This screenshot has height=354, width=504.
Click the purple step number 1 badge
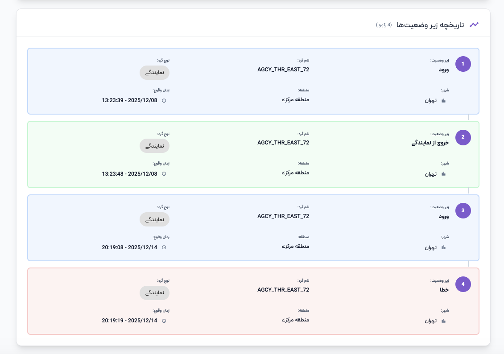[463, 64]
